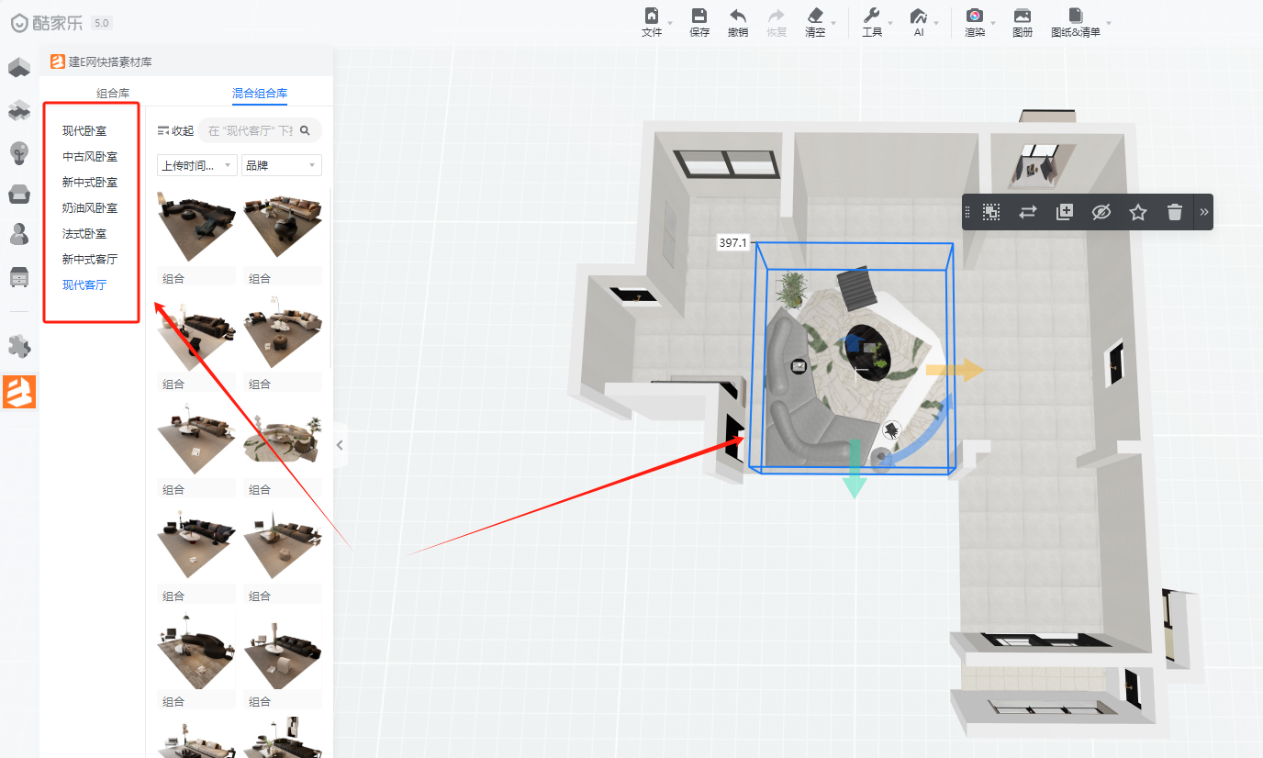Collapse the category list via 收起
Screen dimensions: 1263x758
click(x=175, y=130)
